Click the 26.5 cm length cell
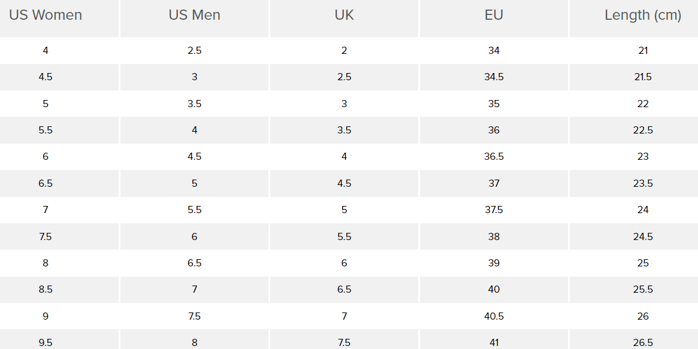Screen dimensions: 698x349 643,342
